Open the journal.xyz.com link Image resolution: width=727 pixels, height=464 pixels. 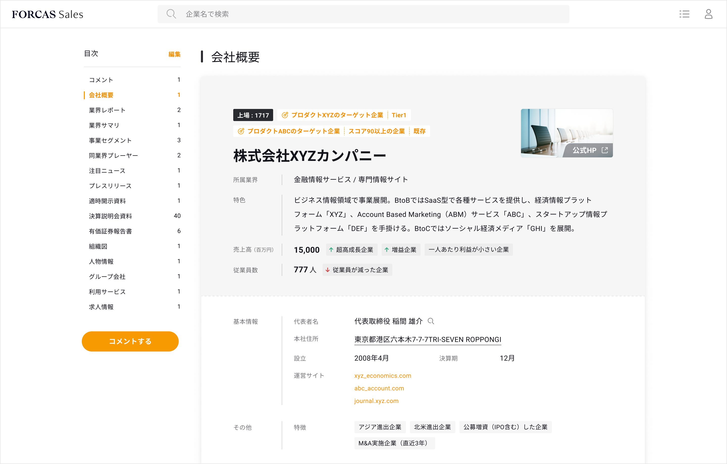pyautogui.click(x=376, y=401)
